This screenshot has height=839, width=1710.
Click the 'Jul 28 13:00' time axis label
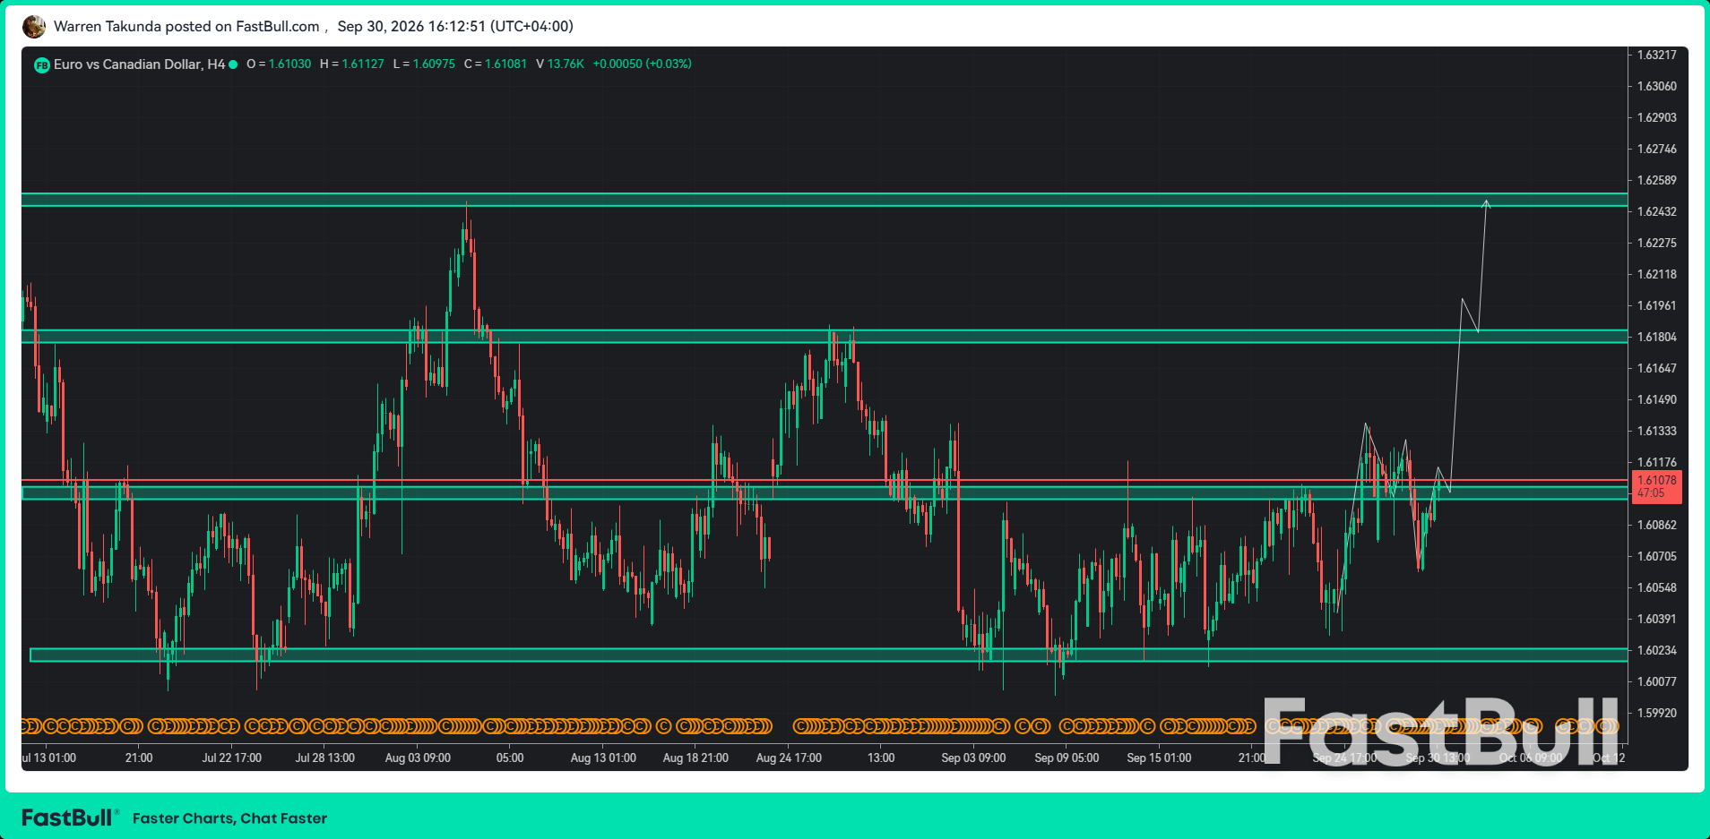tap(324, 758)
